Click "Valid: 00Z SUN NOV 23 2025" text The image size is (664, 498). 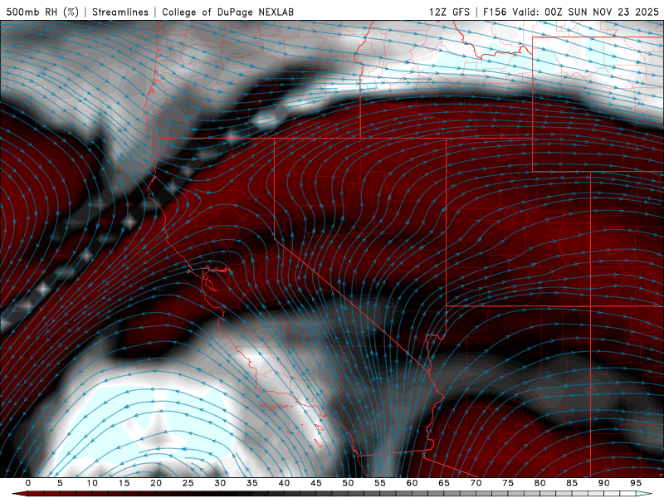click(586, 12)
